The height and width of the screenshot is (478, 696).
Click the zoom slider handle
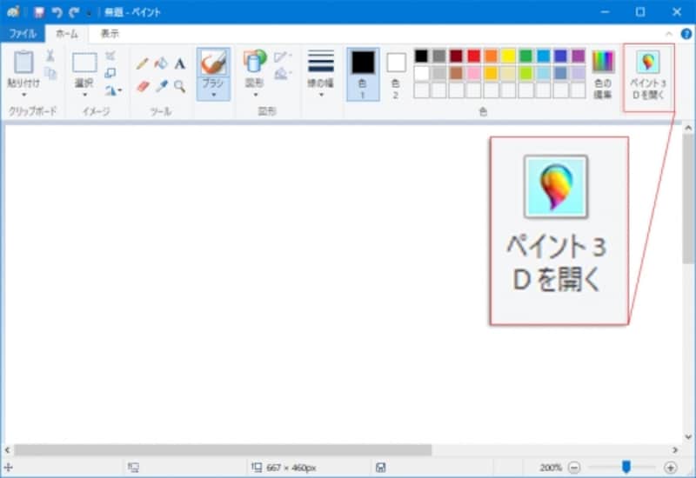(x=626, y=467)
